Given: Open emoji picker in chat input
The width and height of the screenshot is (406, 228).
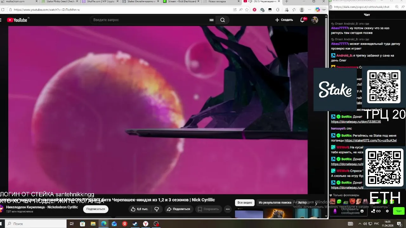Looking at the screenshot, I should 362,211.
